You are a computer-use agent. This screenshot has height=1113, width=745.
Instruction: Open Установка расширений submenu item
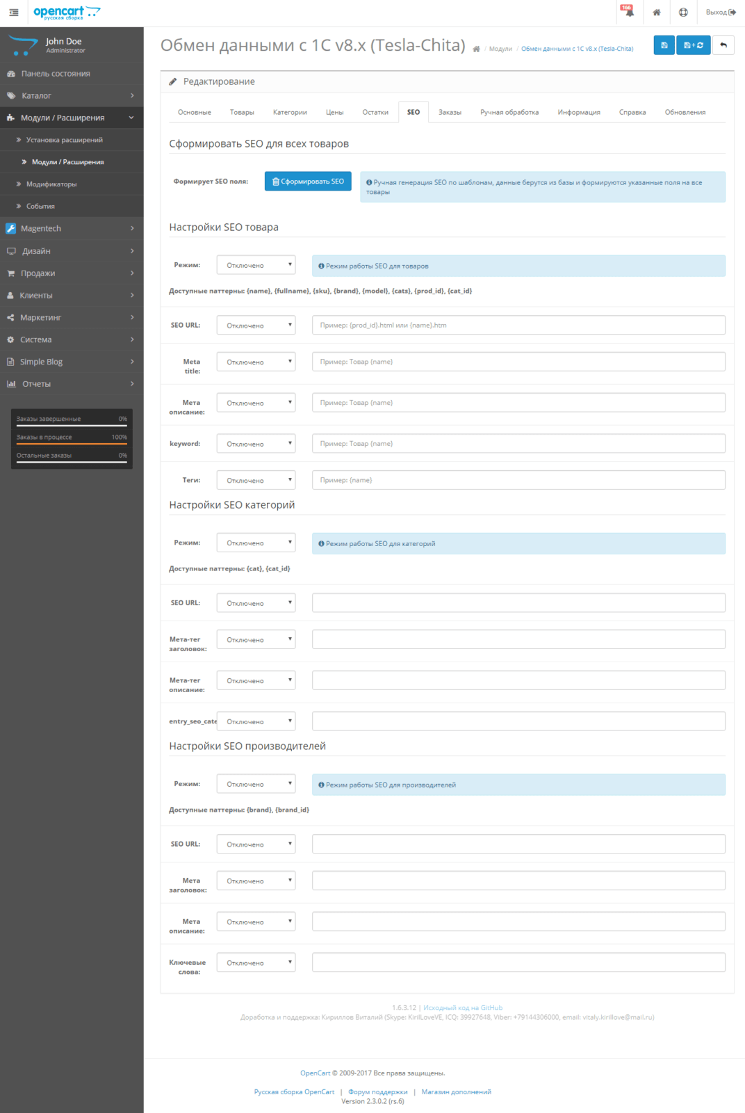point(72,140)
